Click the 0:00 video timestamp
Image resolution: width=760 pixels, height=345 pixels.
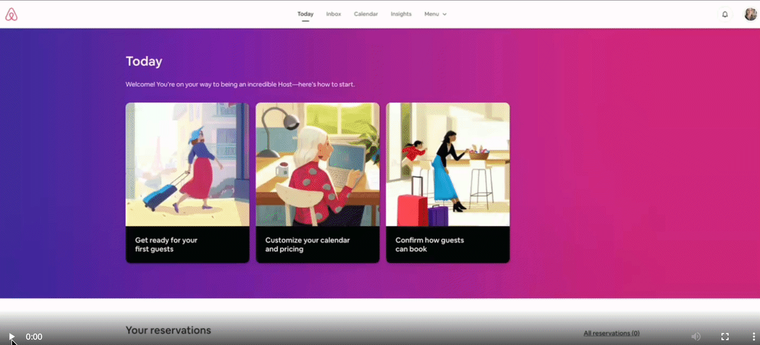(34, 337)
